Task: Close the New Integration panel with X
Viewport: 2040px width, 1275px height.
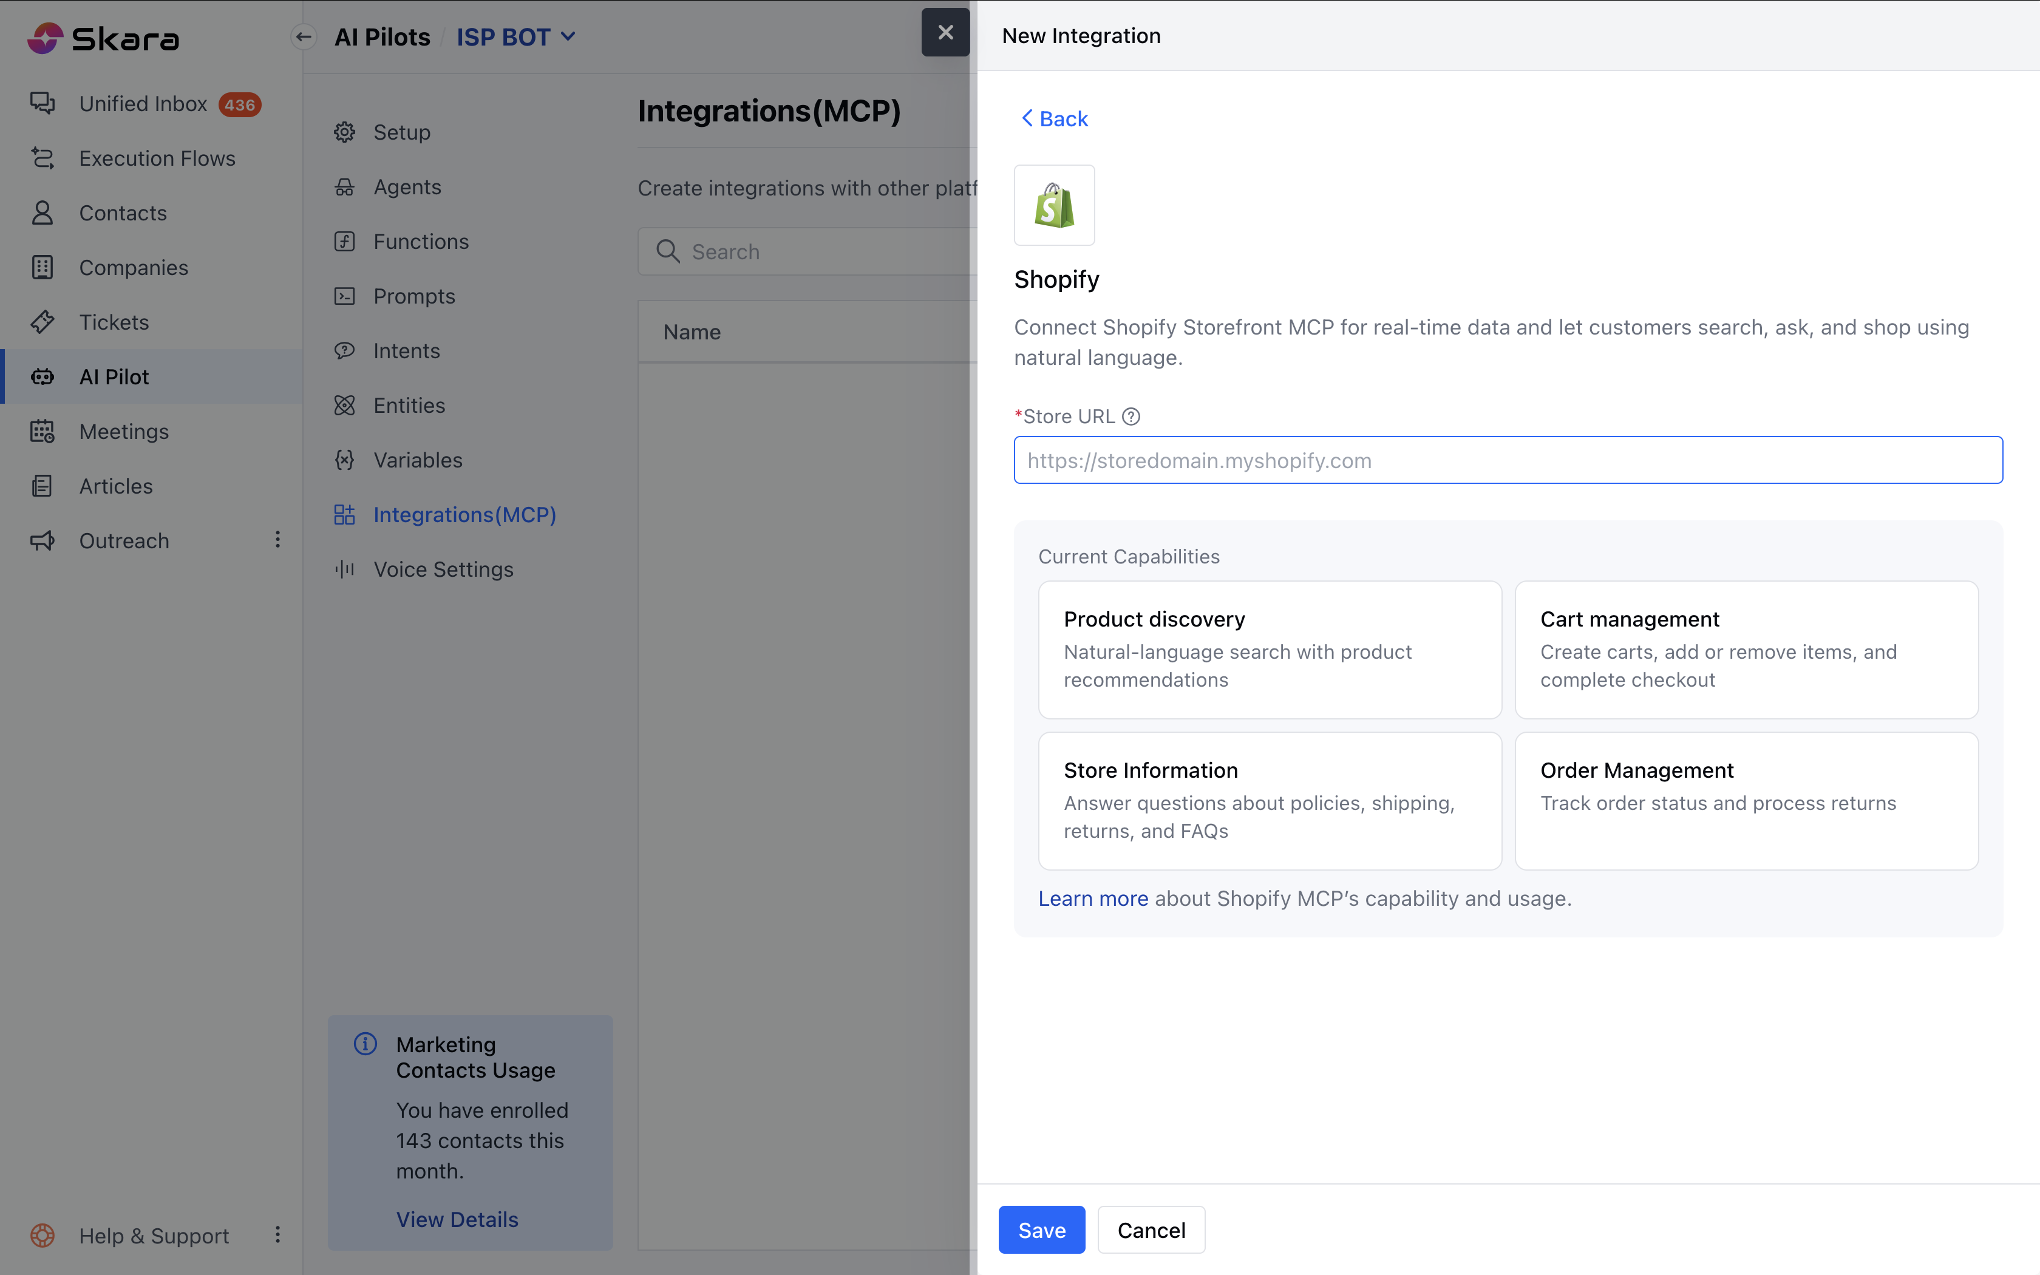Action: pos(945,32)
